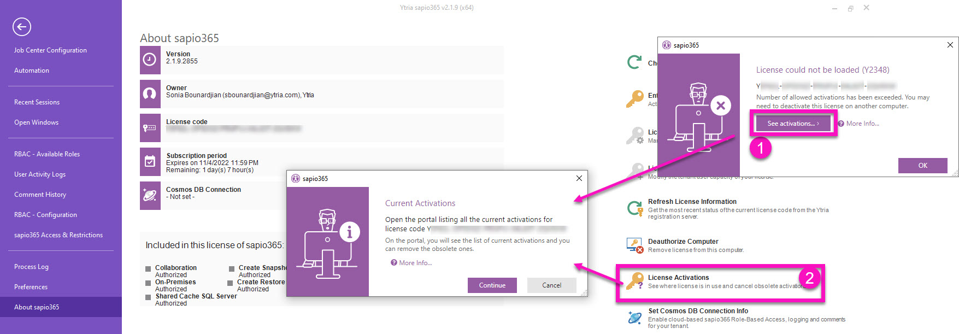
Task: Click the Create Restore license feature
Action: tap(261, 282)
